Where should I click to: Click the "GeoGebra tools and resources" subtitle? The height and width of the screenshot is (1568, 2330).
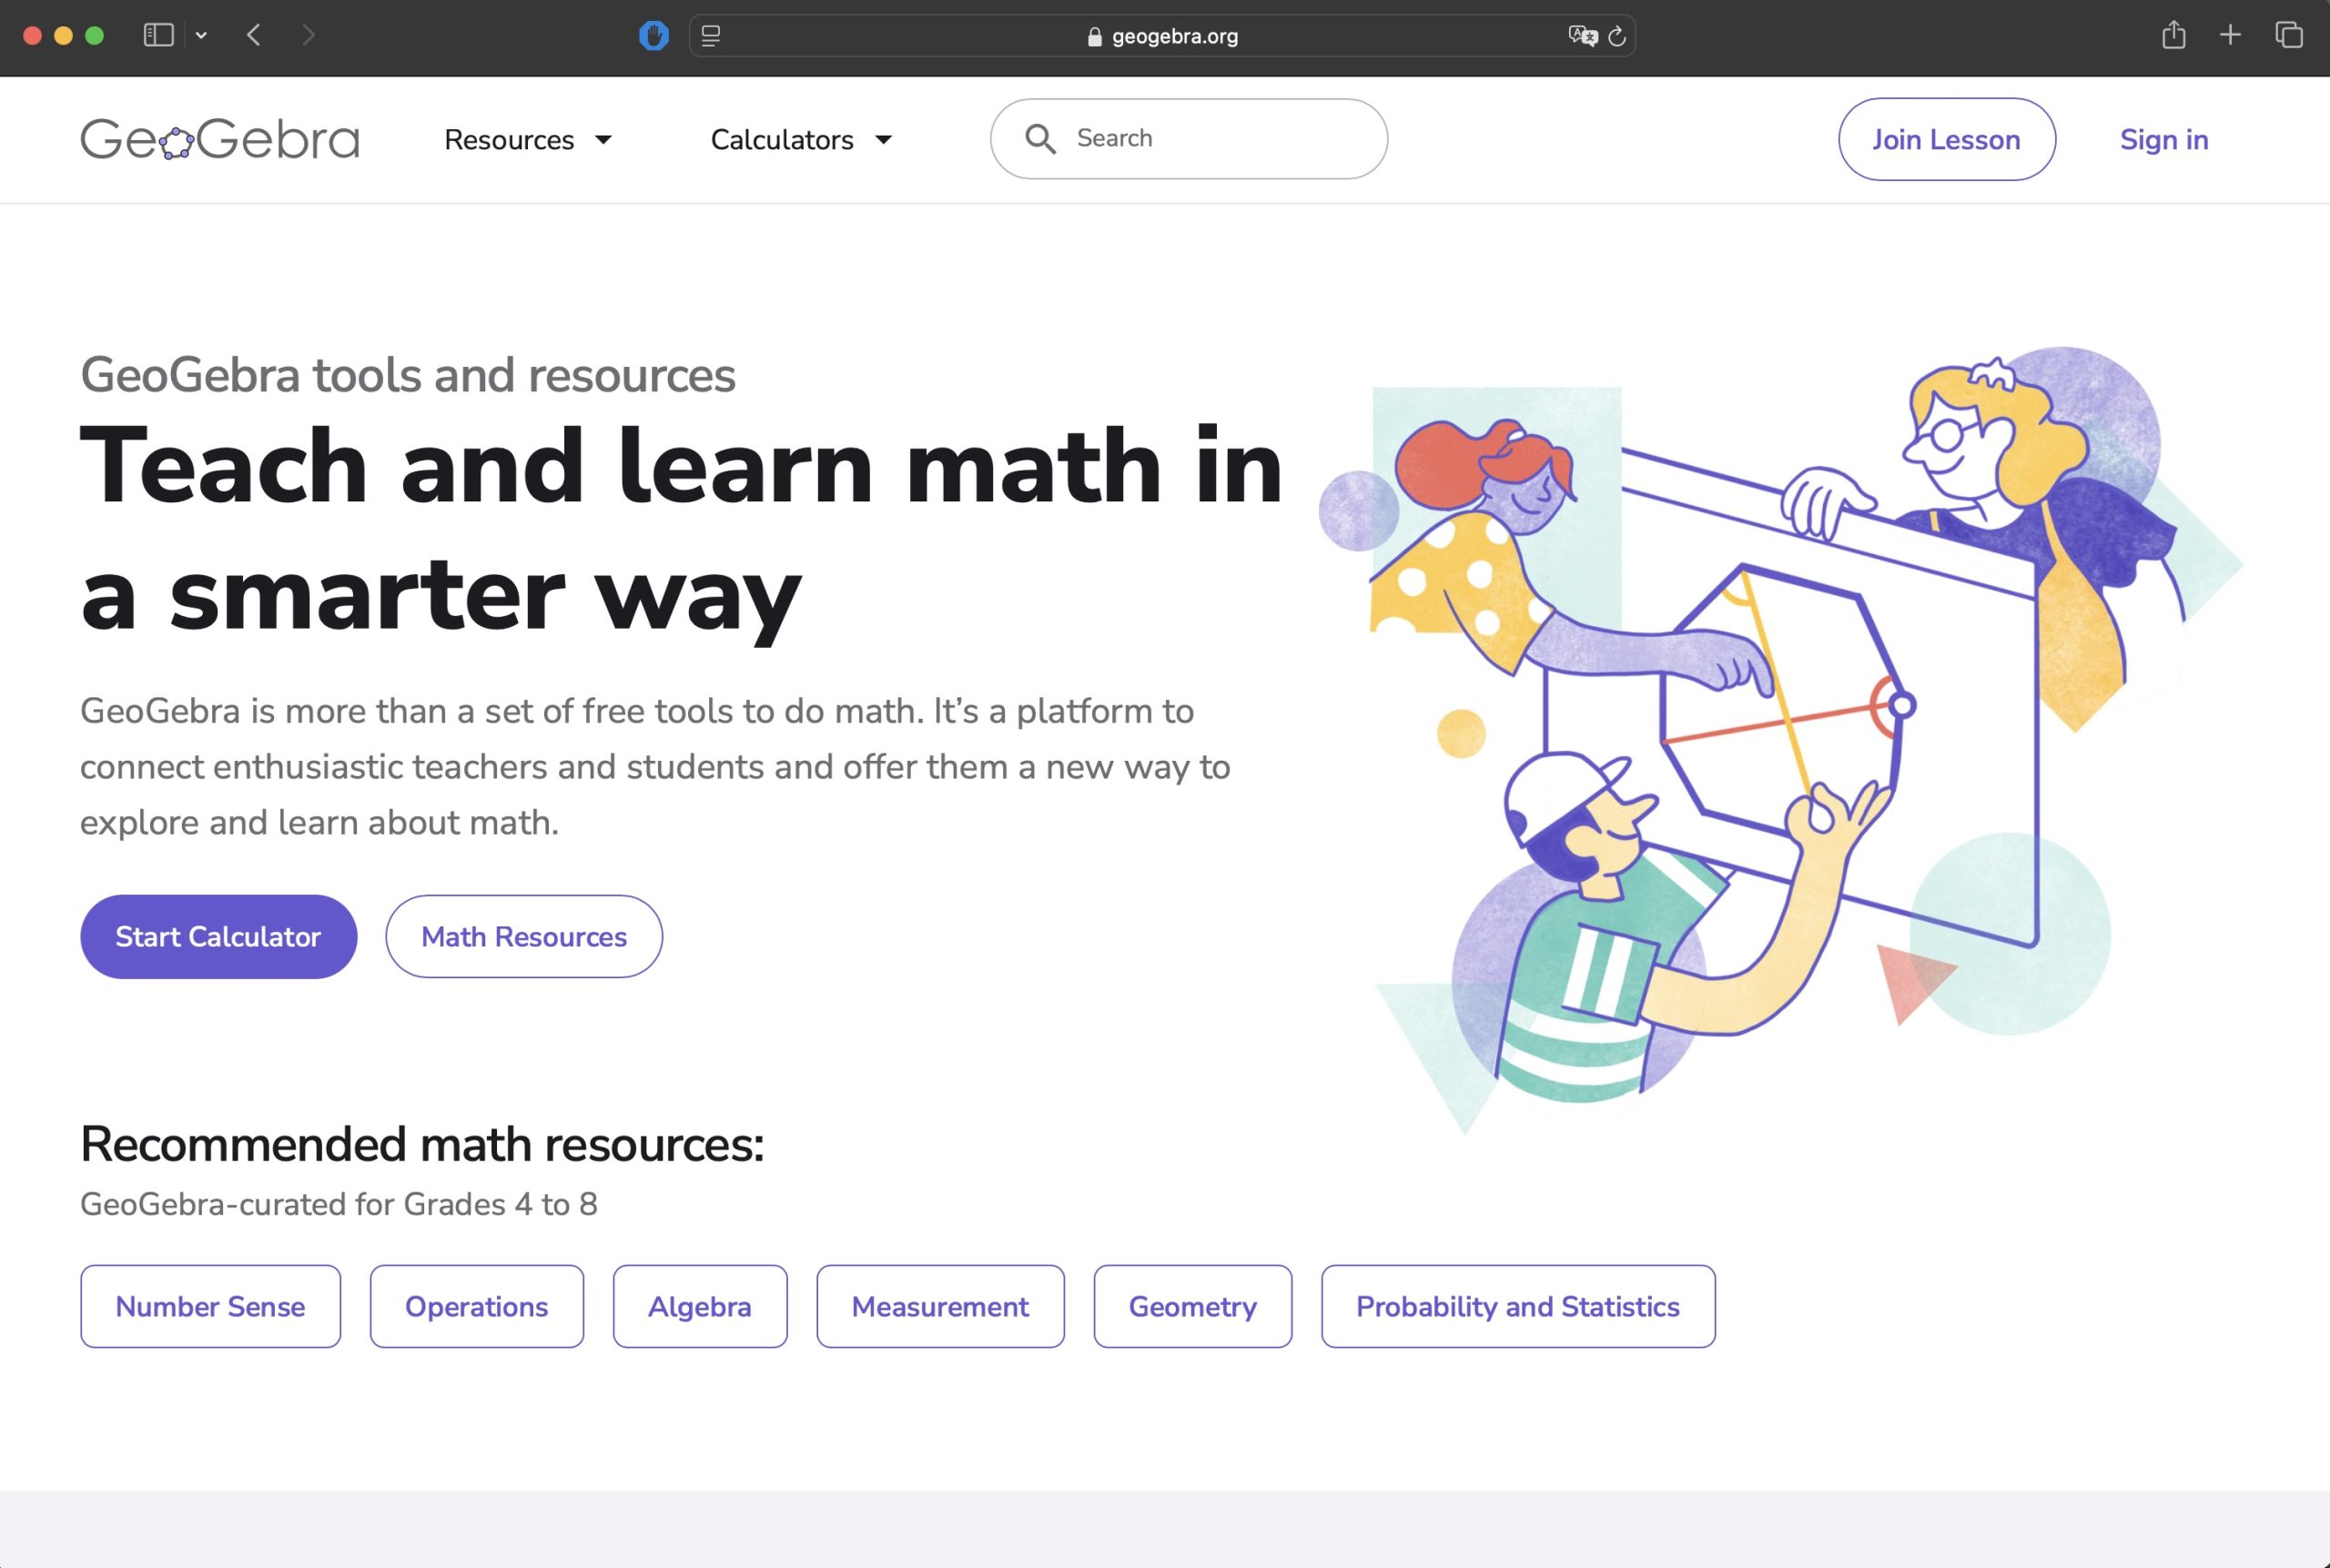[408, 375]
